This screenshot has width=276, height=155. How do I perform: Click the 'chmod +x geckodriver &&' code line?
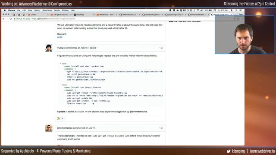pyautogui.click(x=80, y=77)
